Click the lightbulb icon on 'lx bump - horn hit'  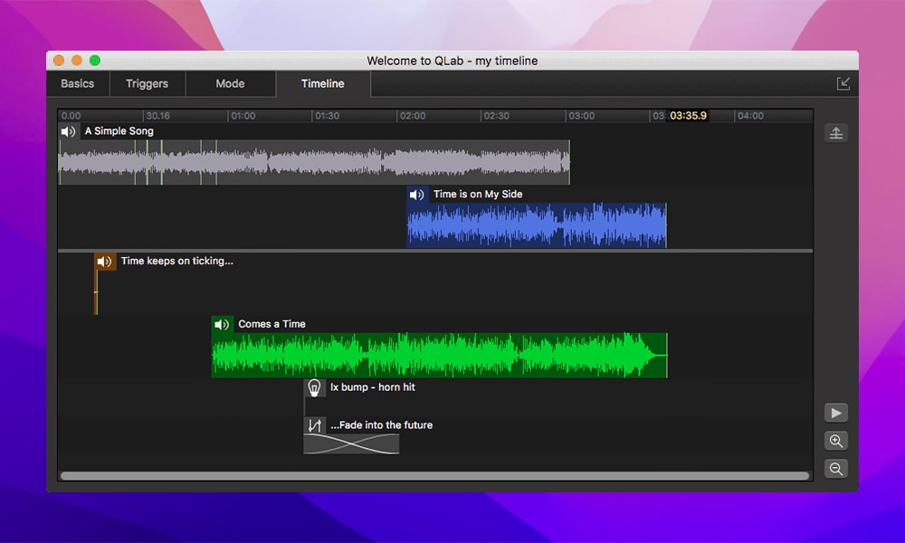coord(314,386)
